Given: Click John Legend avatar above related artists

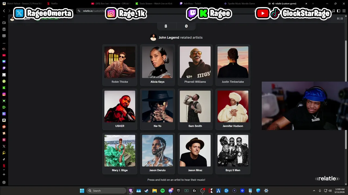Looking at the screenshot, I should 153,37.
